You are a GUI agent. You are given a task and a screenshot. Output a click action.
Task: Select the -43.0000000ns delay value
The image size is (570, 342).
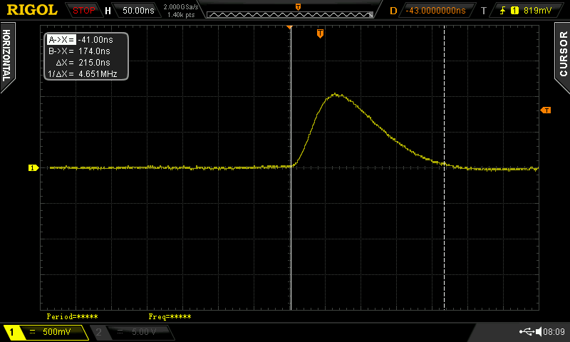[435, 11]
